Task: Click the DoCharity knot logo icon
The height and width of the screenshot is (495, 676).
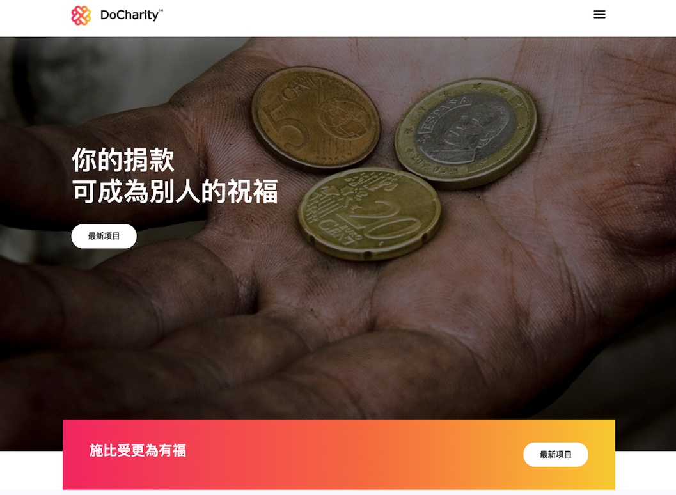Action: tap(81, 15)
